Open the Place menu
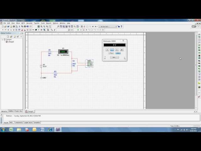 (x=18, y=23)
